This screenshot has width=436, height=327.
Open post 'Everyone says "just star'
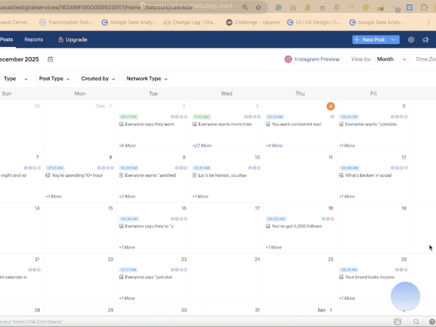point(149,277)
